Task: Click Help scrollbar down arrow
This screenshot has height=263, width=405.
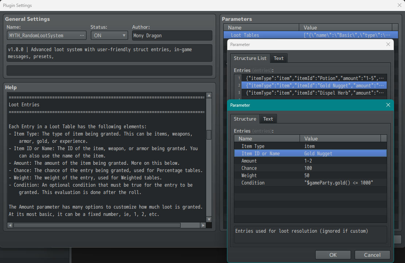Action: pos(209,219)
